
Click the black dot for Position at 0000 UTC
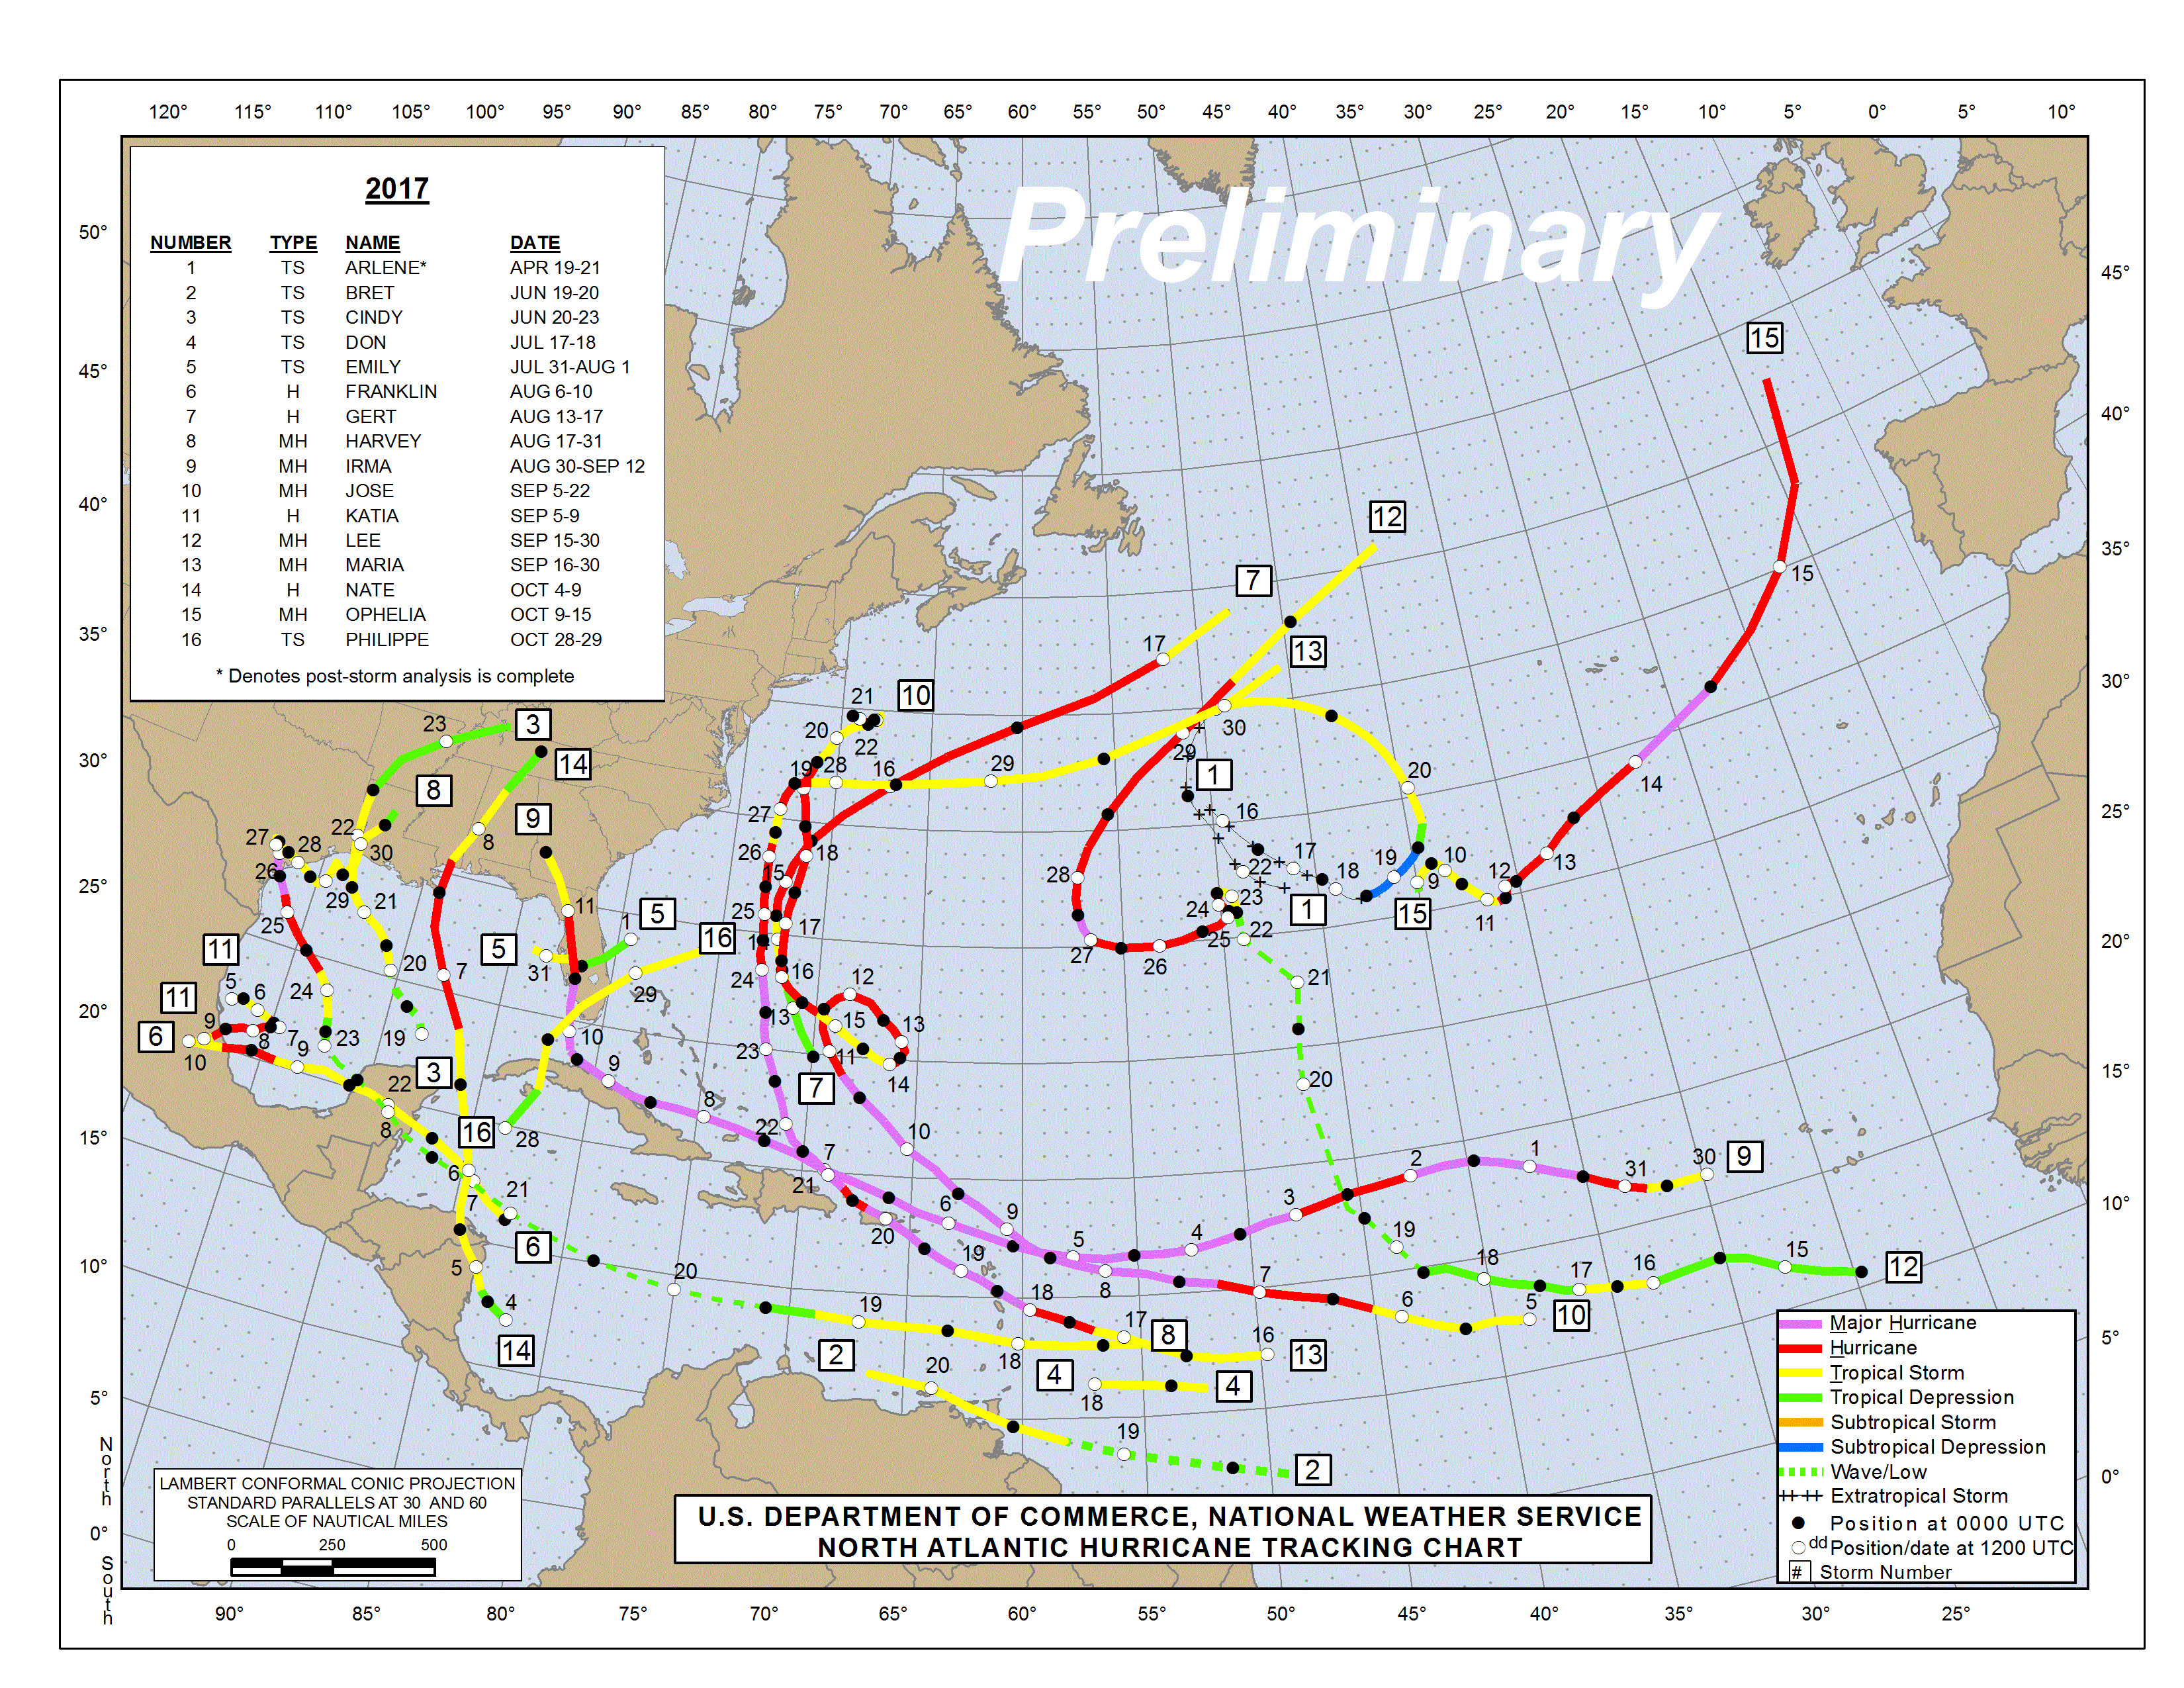1798,1523
